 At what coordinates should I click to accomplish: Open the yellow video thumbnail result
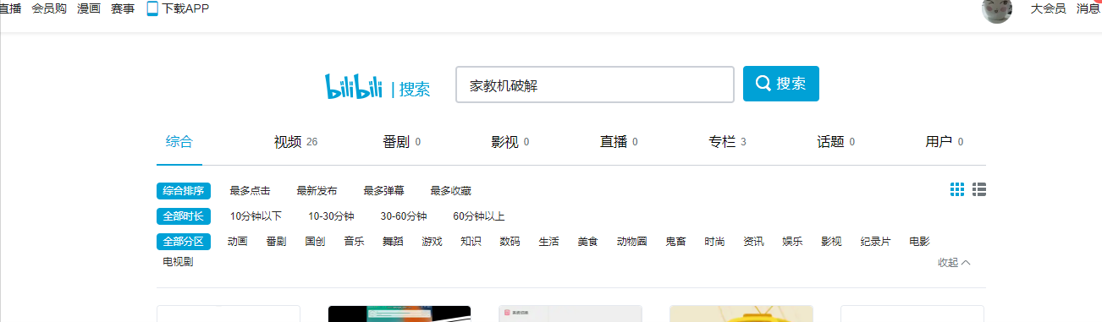[x=741, y=314]
